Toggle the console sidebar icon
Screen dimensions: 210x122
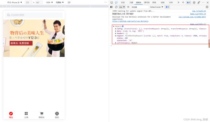(x=111, y=7)
